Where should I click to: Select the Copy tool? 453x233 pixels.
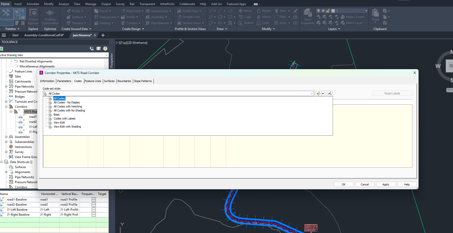pos(245,17)
